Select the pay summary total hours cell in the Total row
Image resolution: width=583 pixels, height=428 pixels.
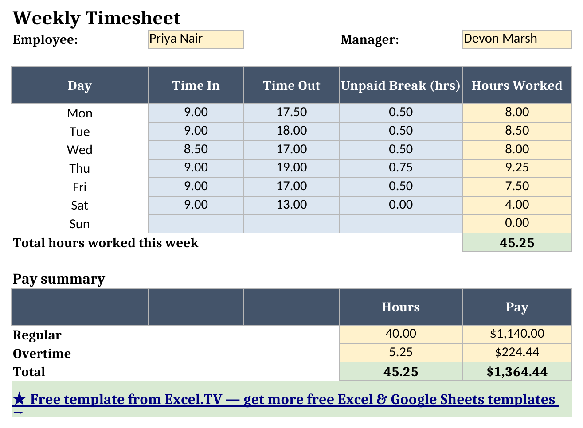401,371
